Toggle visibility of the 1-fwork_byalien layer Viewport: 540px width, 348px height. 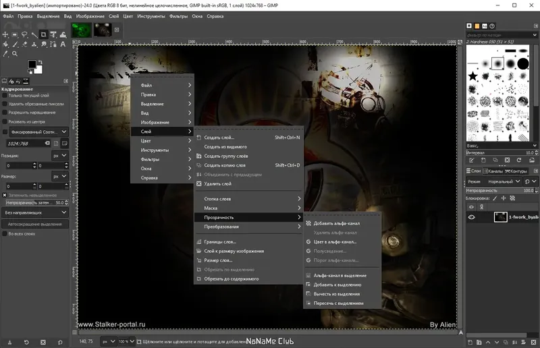point(471,217)
